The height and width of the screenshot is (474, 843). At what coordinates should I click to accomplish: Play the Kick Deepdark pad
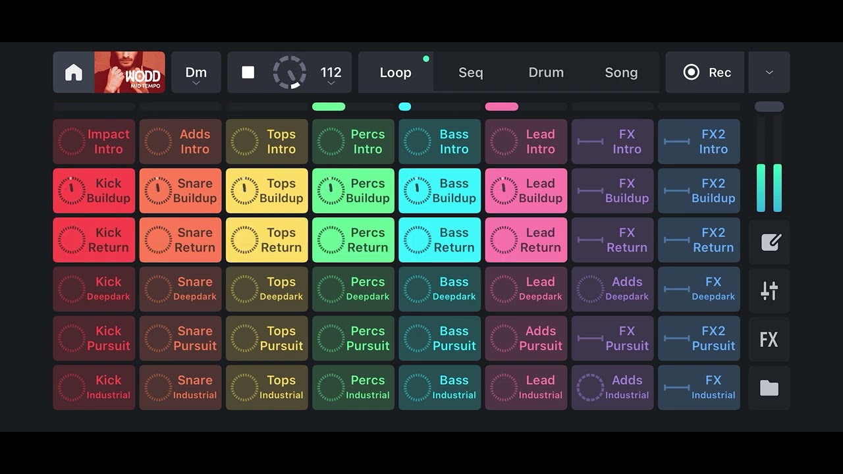94,289
